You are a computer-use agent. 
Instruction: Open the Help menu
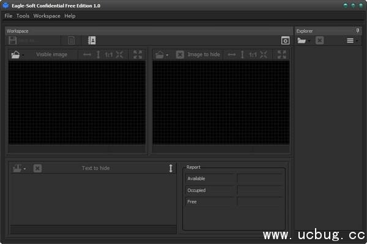[70, 16]
